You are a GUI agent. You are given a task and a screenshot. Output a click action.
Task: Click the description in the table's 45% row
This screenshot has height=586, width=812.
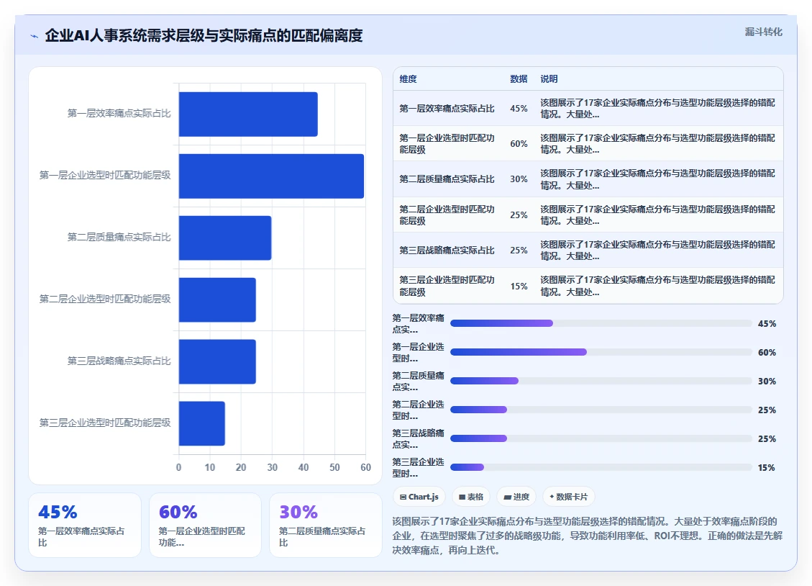[x=657, y=109]
